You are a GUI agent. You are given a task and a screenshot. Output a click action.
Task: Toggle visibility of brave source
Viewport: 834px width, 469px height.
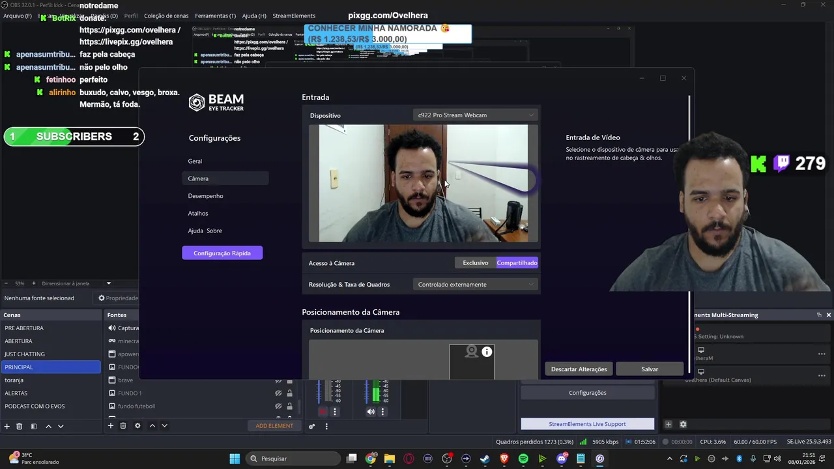coord(278,380)
